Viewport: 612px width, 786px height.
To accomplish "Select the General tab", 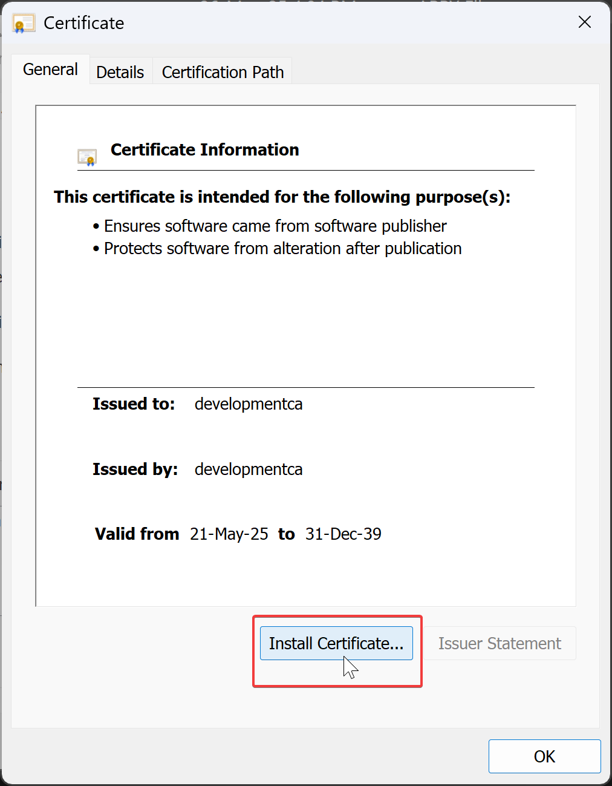I will 50,69.
